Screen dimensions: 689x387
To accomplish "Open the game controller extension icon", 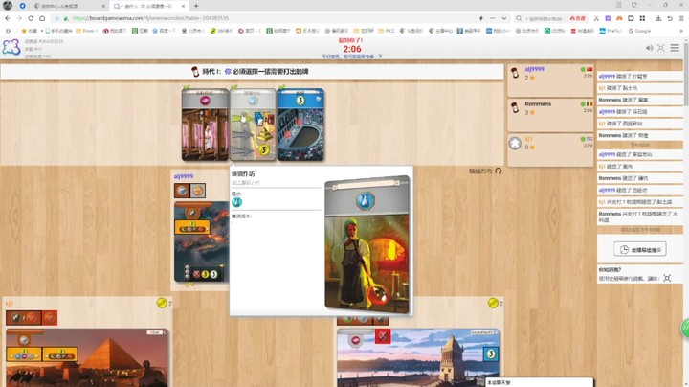I will click(x=619, y=18).
